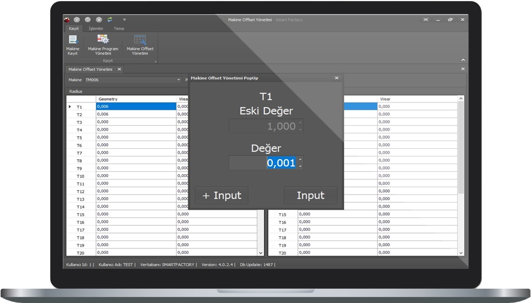Click the Smart Factory app logo icon

(67, 20)
